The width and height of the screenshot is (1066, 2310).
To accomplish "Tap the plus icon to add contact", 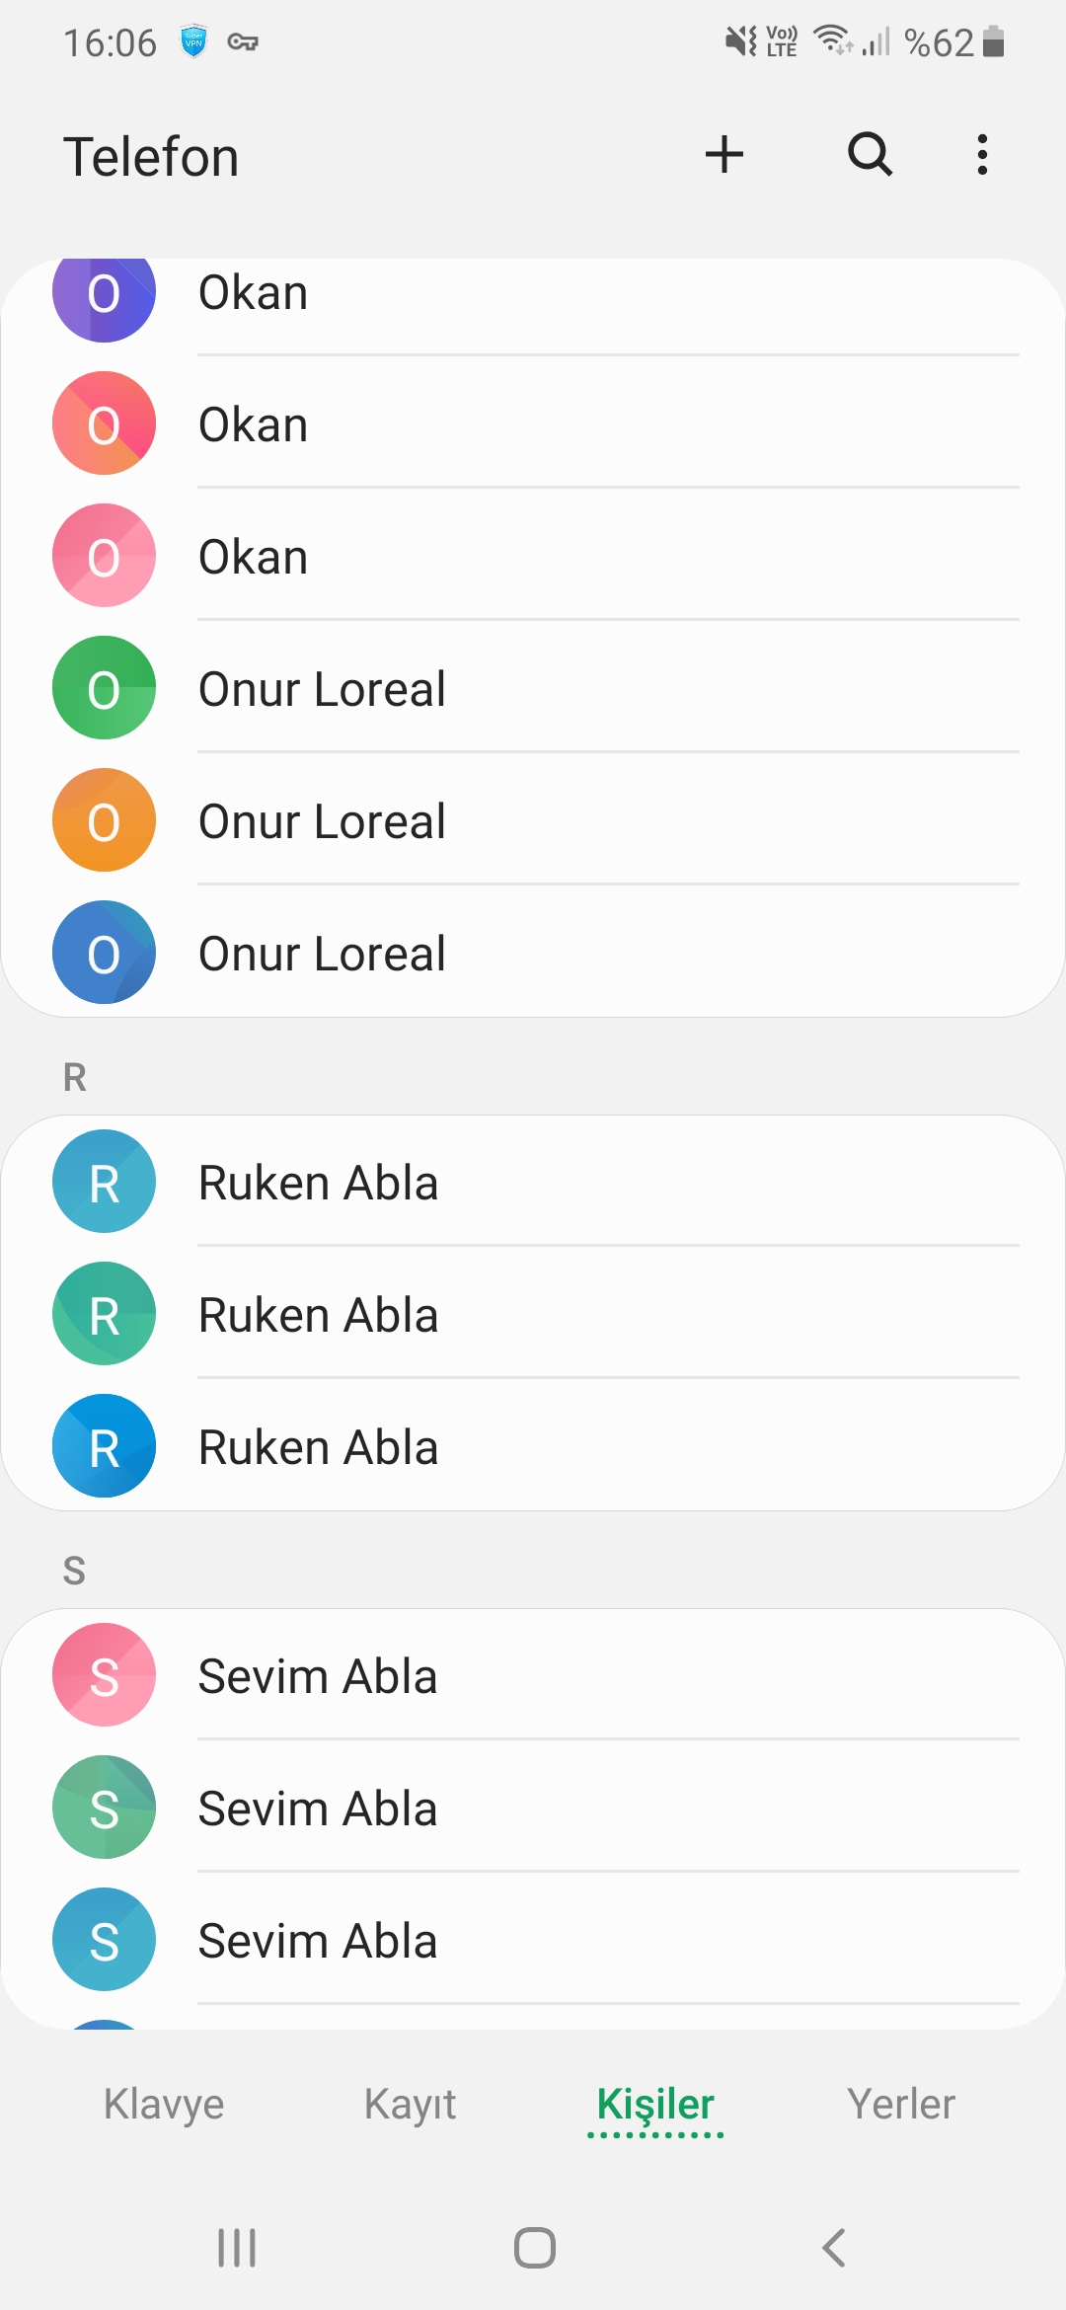I will pyautogui.click(x=723, y=155).
